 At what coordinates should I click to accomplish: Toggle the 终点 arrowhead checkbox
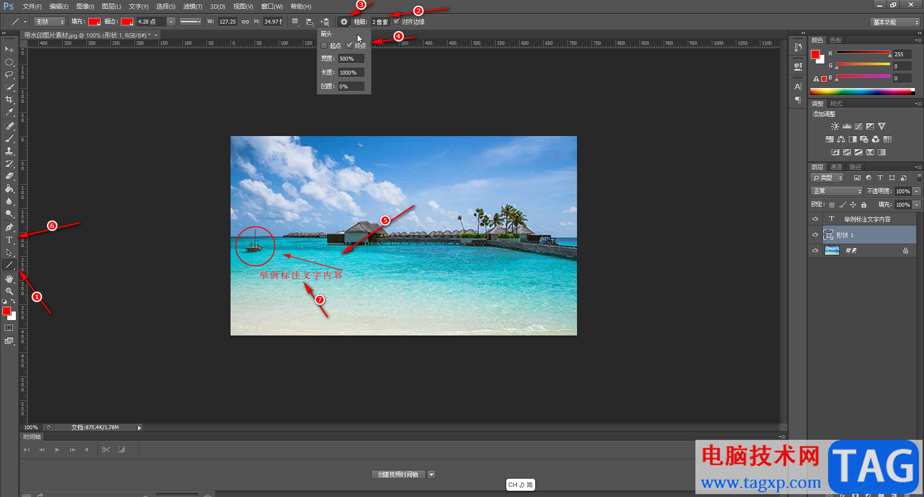click(349, 46)
